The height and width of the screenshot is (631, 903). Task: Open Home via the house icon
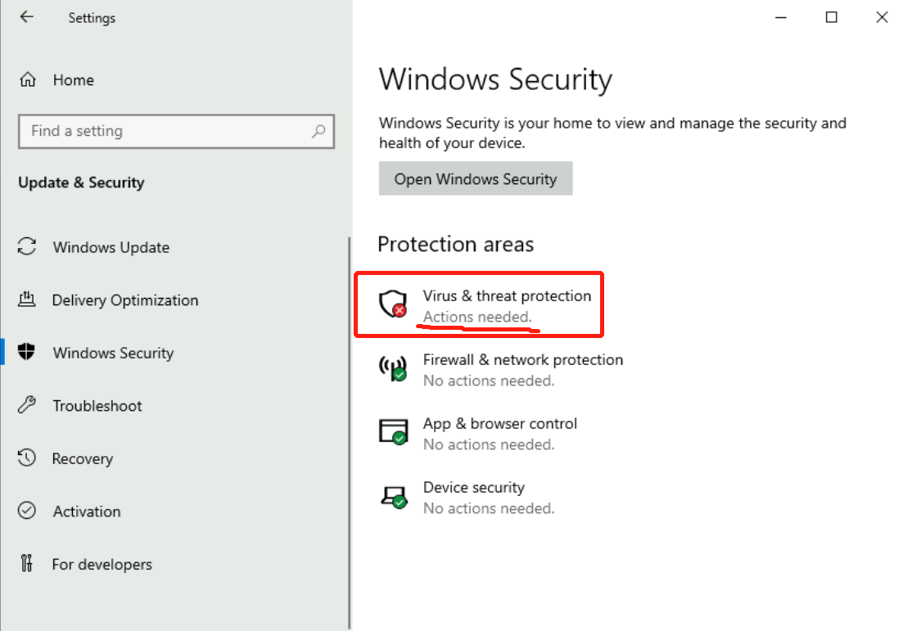pos(28,80)
